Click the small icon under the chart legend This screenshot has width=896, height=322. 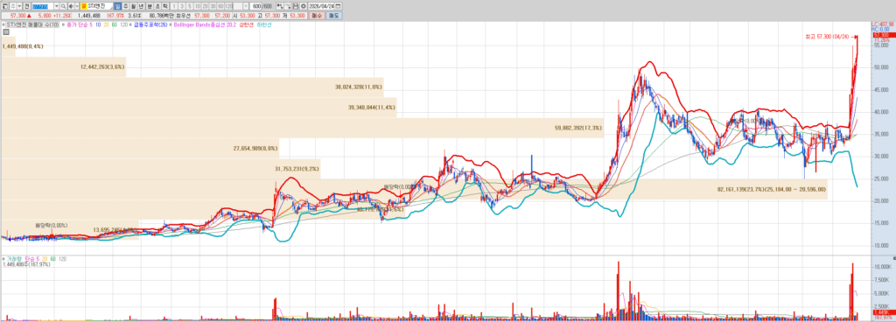[x=6, y=32]
